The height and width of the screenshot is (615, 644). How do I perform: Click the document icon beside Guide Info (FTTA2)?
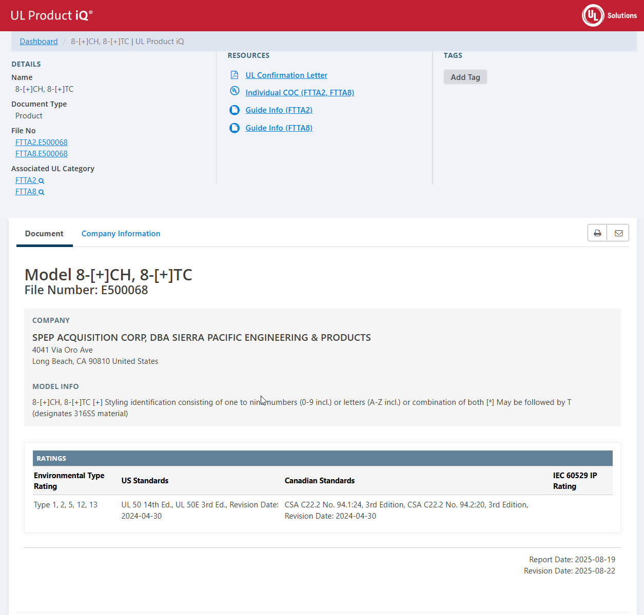(235, 110)
